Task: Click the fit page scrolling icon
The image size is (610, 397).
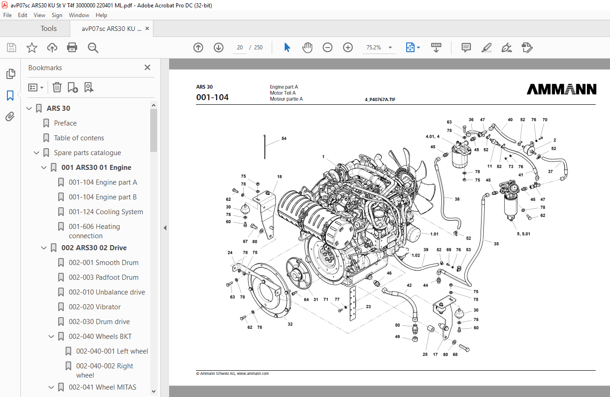Action: tap(410, 48)
